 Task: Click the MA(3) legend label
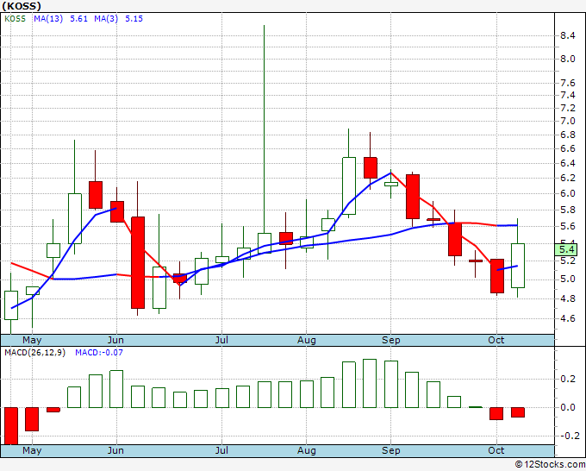point(106,19)
